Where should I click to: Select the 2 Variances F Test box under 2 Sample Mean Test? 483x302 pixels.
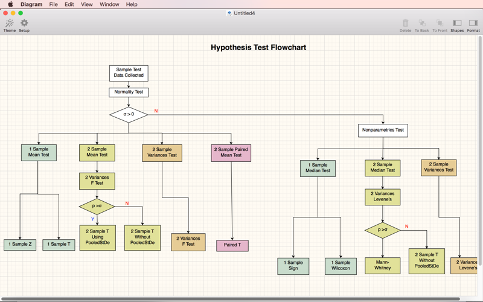click(97, 181)
